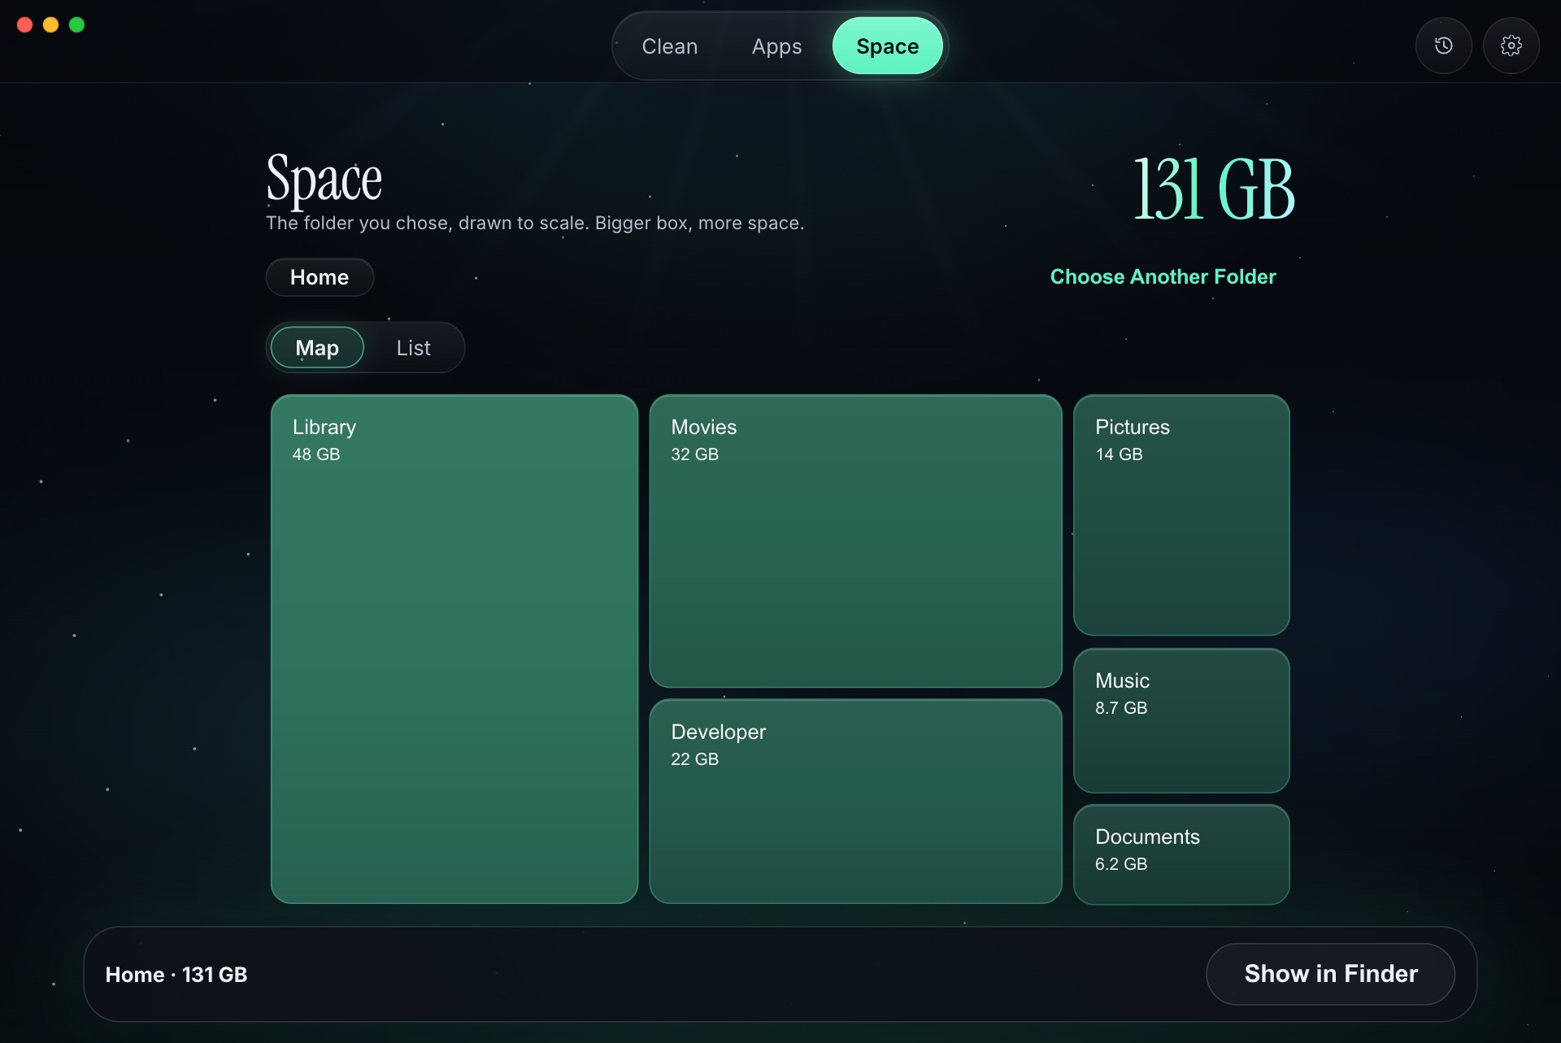Click the Show in Finder button

coord(1331,974)
